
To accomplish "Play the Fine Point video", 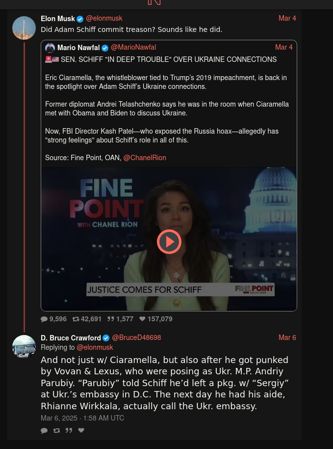I will coord(169,242).
